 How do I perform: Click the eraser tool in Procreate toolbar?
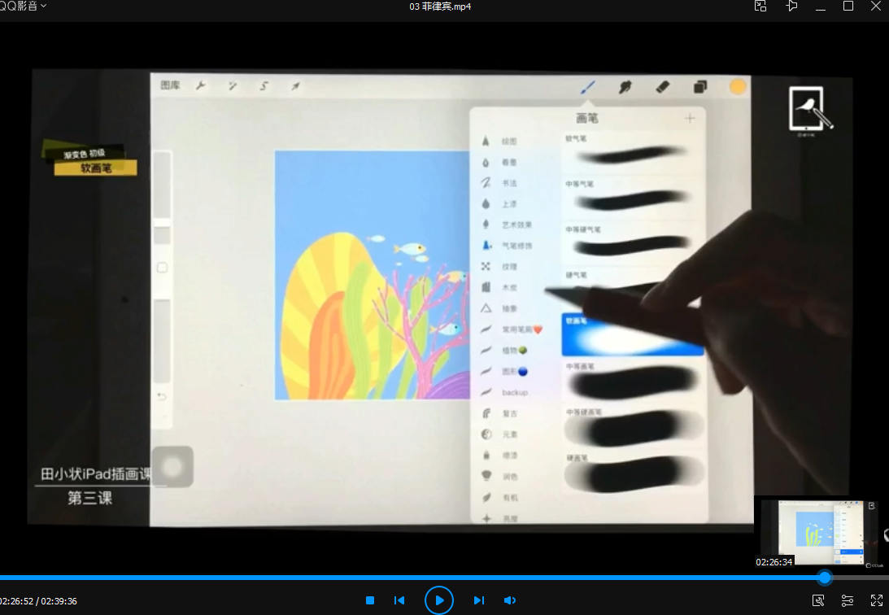662,86
